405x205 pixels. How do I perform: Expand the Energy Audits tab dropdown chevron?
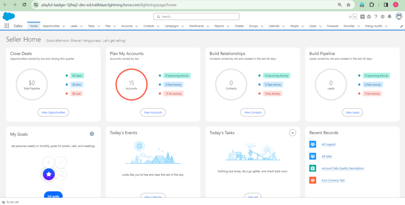tap(386, 26)
